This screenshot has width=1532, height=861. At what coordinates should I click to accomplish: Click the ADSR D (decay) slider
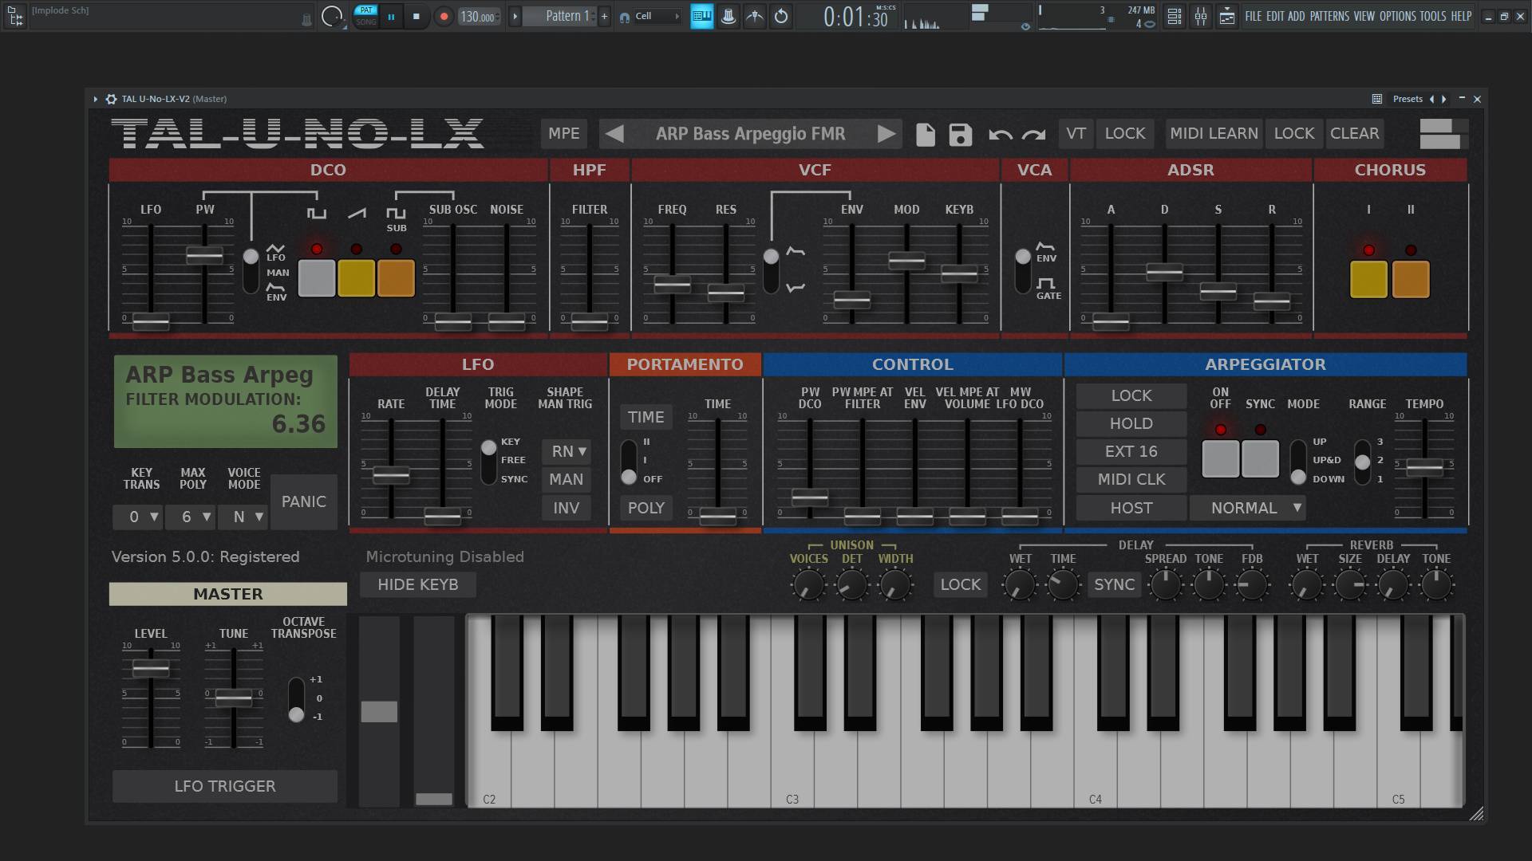tap(1164, 272)
